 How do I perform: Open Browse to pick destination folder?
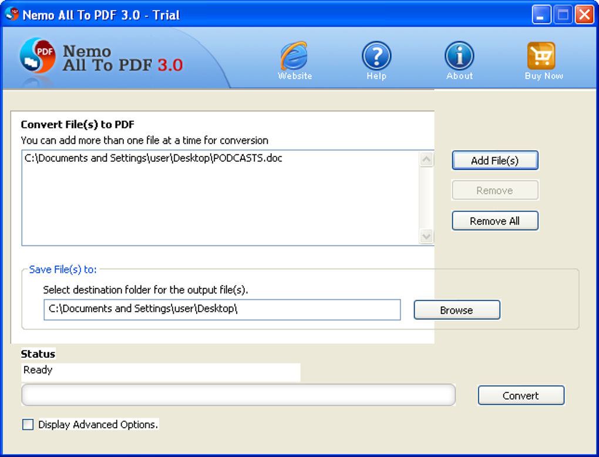tap(456, 310)
